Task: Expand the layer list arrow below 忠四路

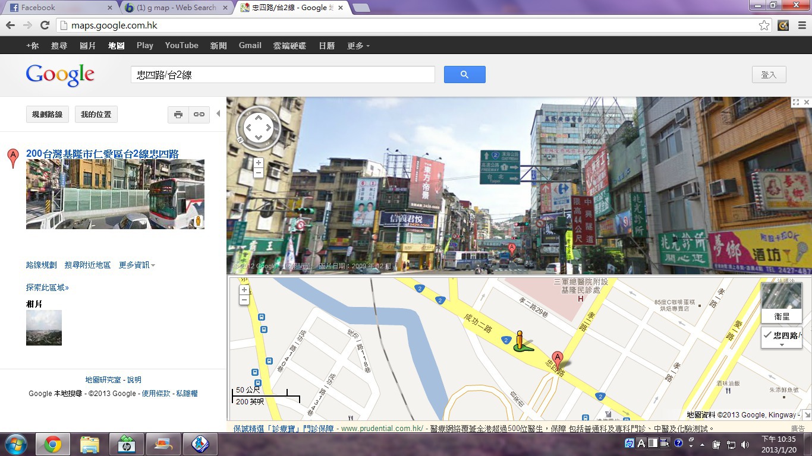Action: coord(782,345)
